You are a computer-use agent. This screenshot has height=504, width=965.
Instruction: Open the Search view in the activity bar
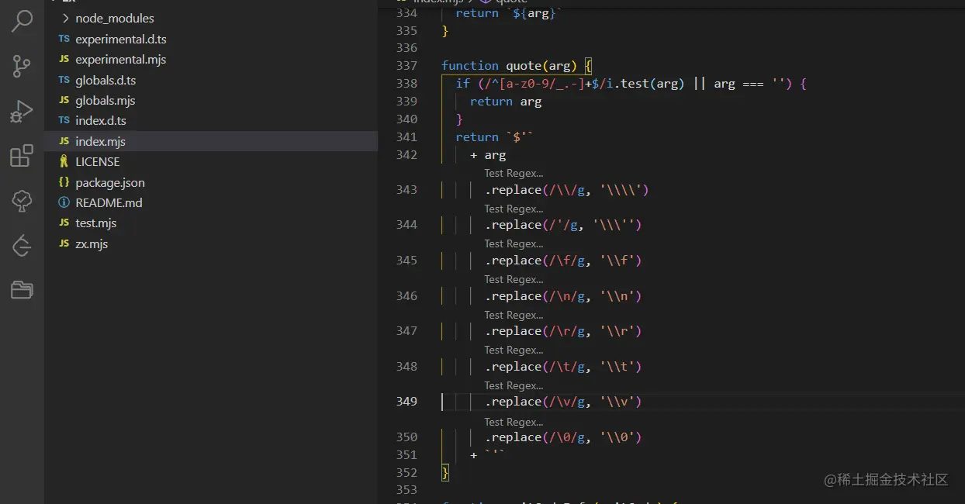22,21
